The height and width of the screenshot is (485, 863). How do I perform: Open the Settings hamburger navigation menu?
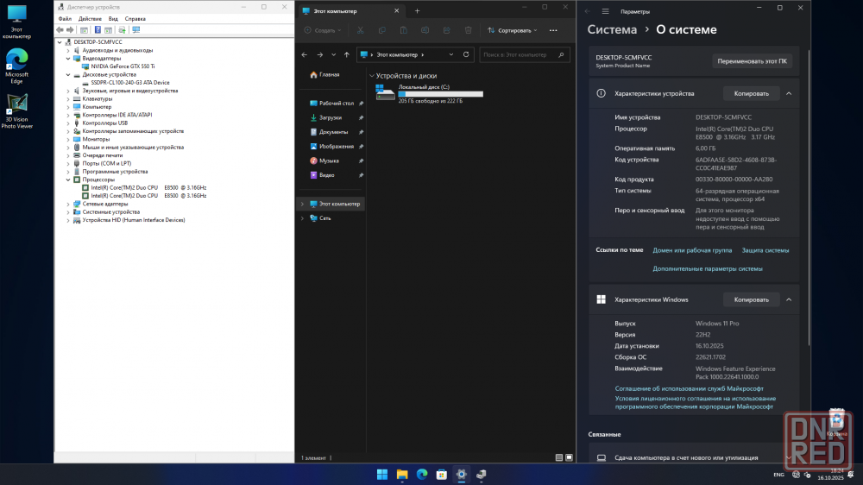605,11
